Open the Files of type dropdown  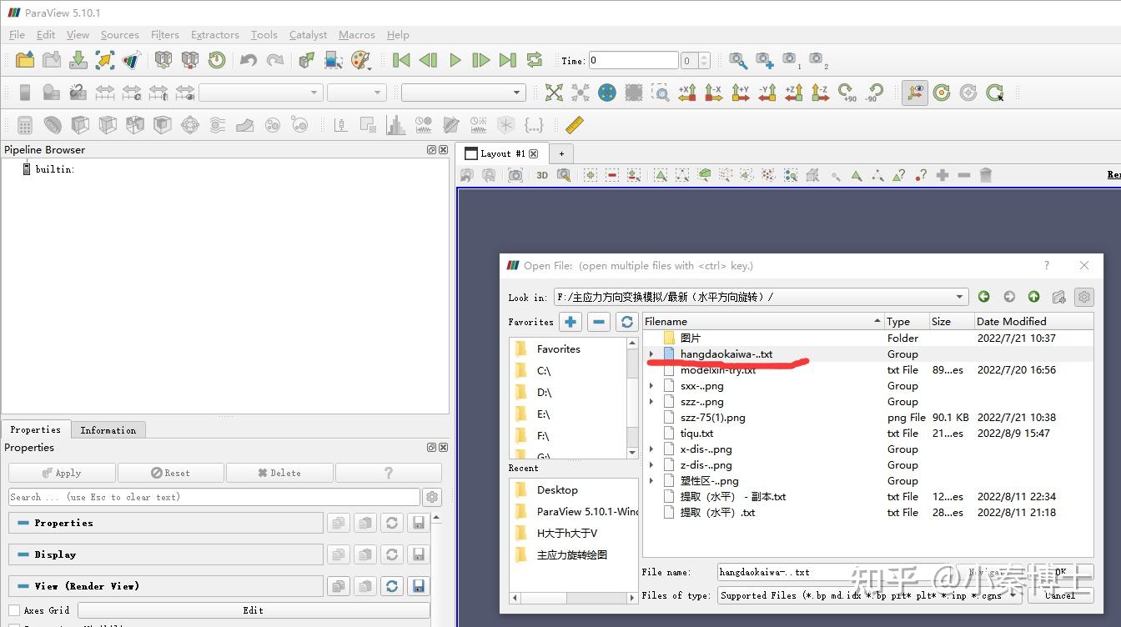[1013, 595]
